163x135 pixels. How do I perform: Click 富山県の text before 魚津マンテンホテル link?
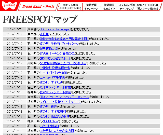pos(33,87)
